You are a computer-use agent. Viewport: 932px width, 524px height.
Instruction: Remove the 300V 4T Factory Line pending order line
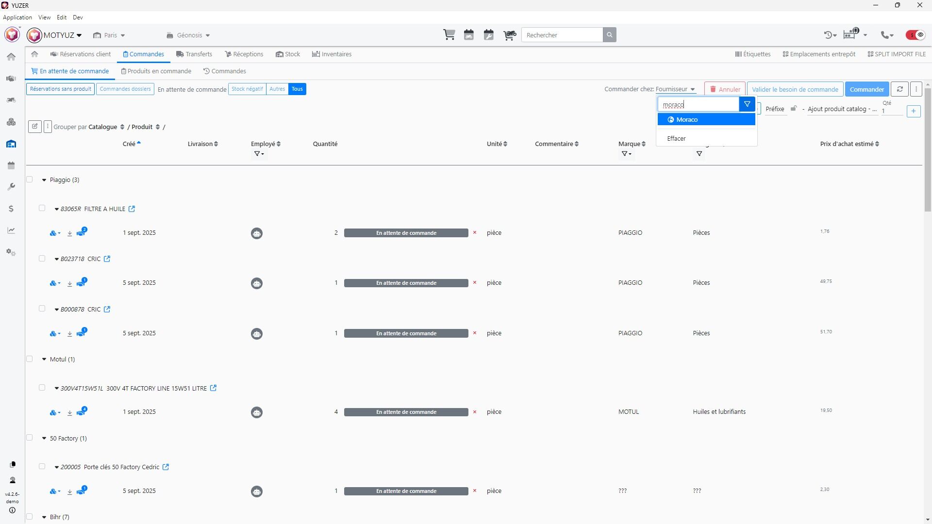pyautogui.click(x=475, y=412)
